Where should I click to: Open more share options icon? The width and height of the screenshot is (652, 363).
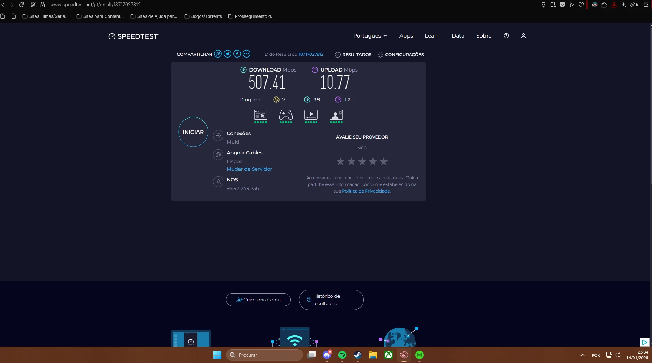[x=247, y=54]
